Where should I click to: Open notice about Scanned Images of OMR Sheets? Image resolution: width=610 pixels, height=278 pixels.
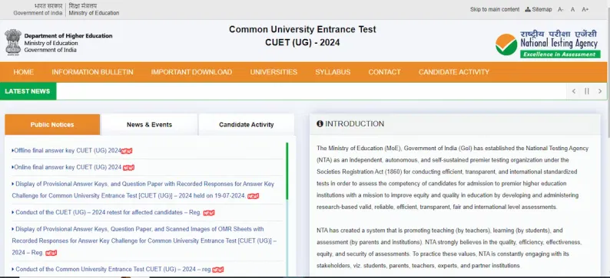(x=144, y=240)
